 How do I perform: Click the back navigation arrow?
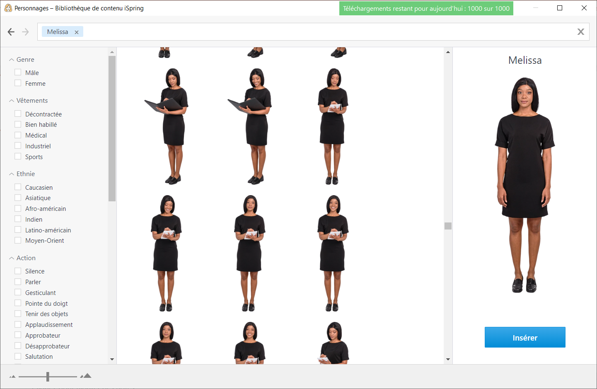pos(11,32)
